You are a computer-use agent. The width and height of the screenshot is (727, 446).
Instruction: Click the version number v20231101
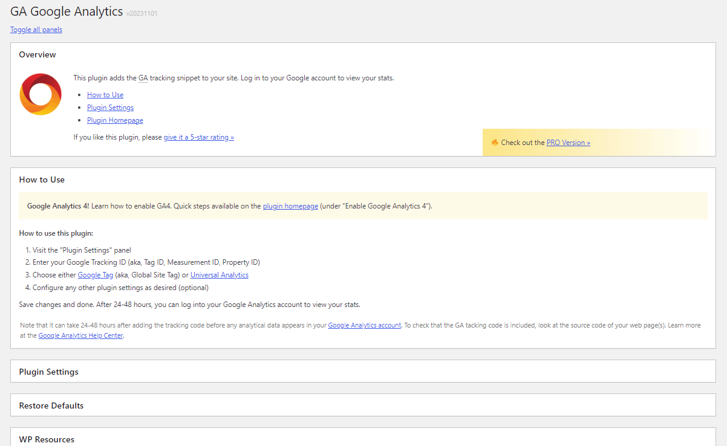pos(142,13)
